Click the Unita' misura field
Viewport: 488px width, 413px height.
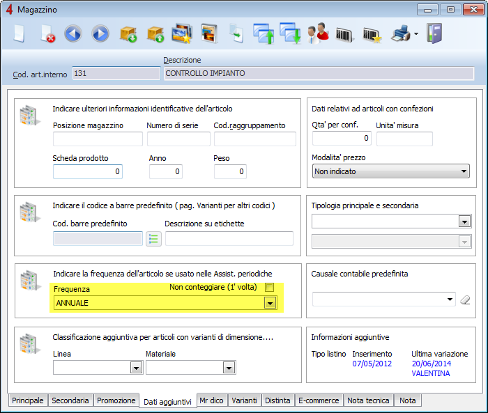[404, 139]
